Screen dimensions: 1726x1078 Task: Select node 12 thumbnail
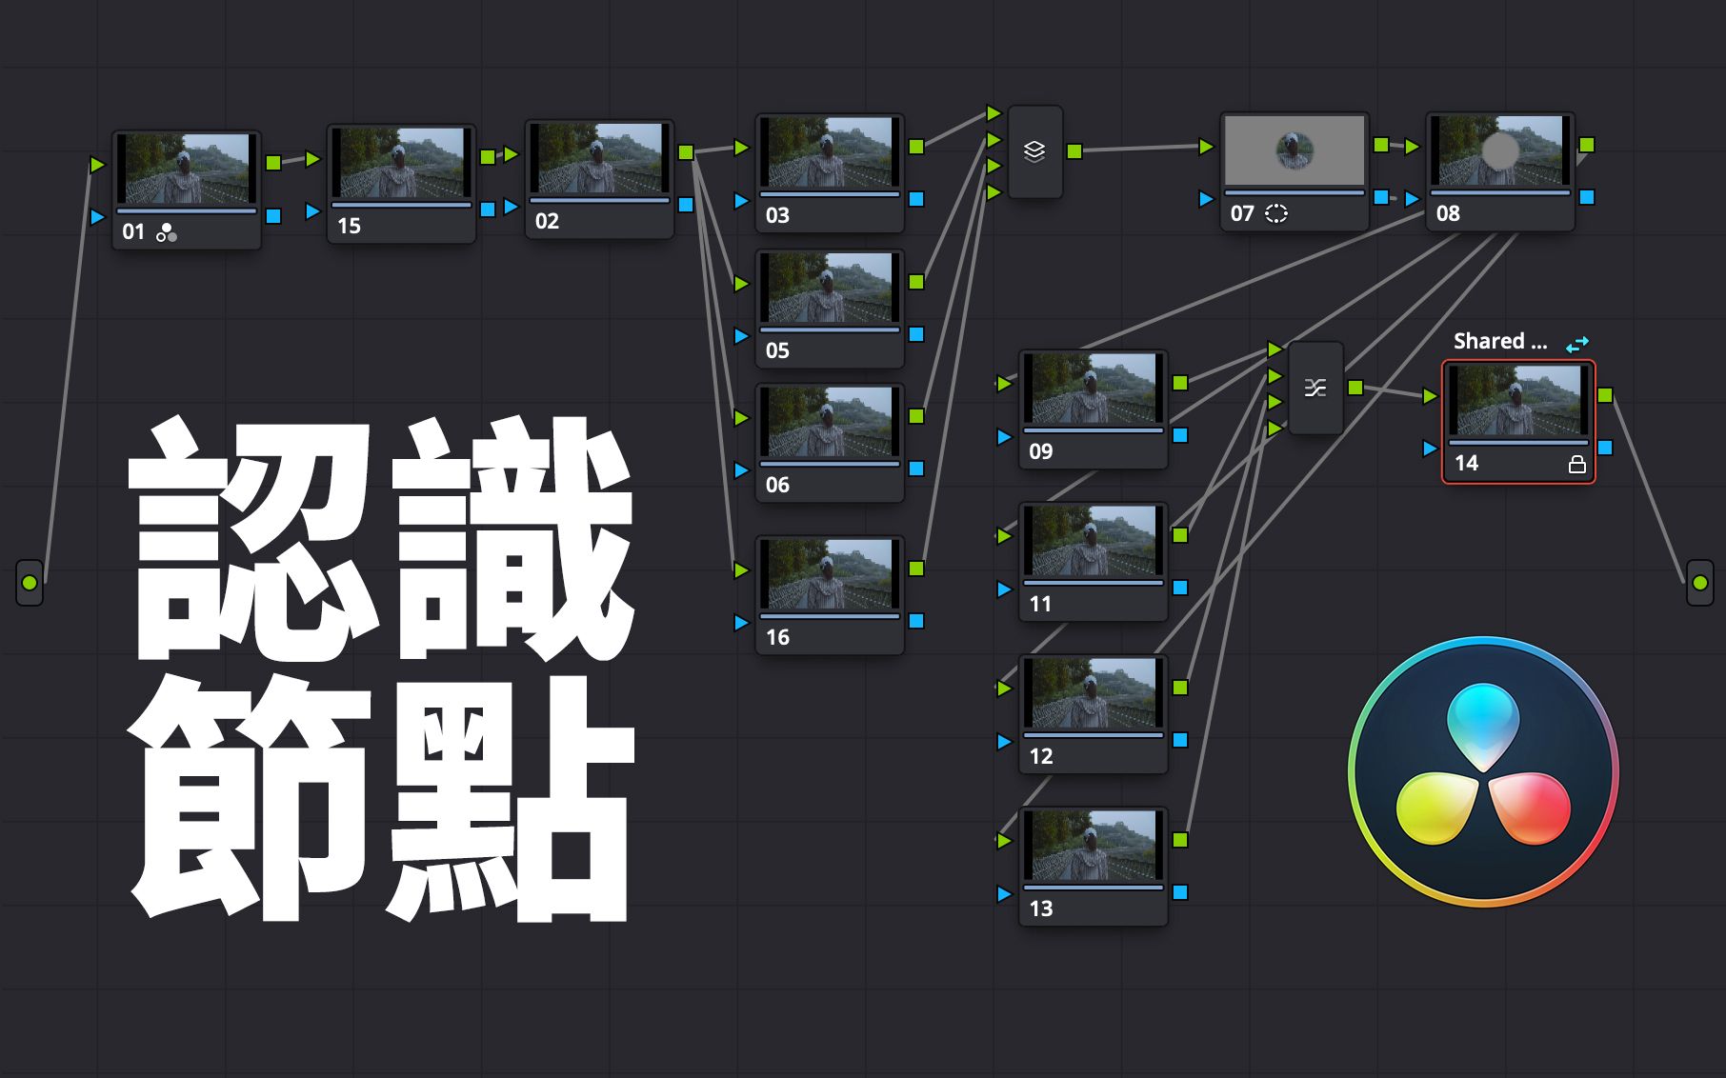(x=1094, y=693)
